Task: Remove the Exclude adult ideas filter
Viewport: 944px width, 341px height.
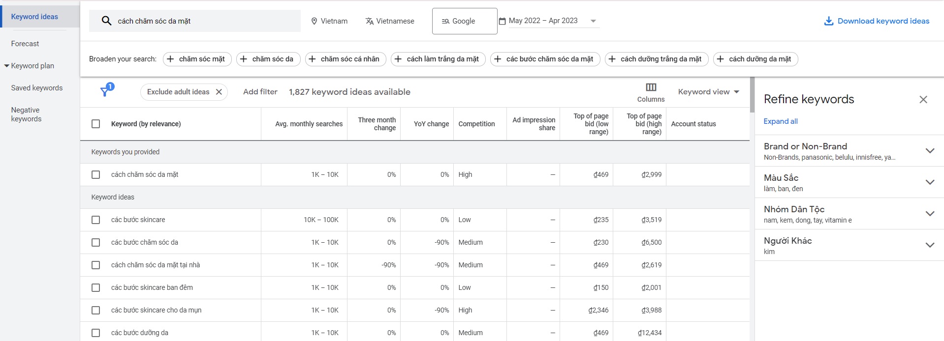Action: click(219, 92)
